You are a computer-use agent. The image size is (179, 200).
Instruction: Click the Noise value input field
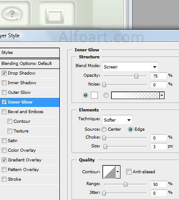(x=159, y=85)
